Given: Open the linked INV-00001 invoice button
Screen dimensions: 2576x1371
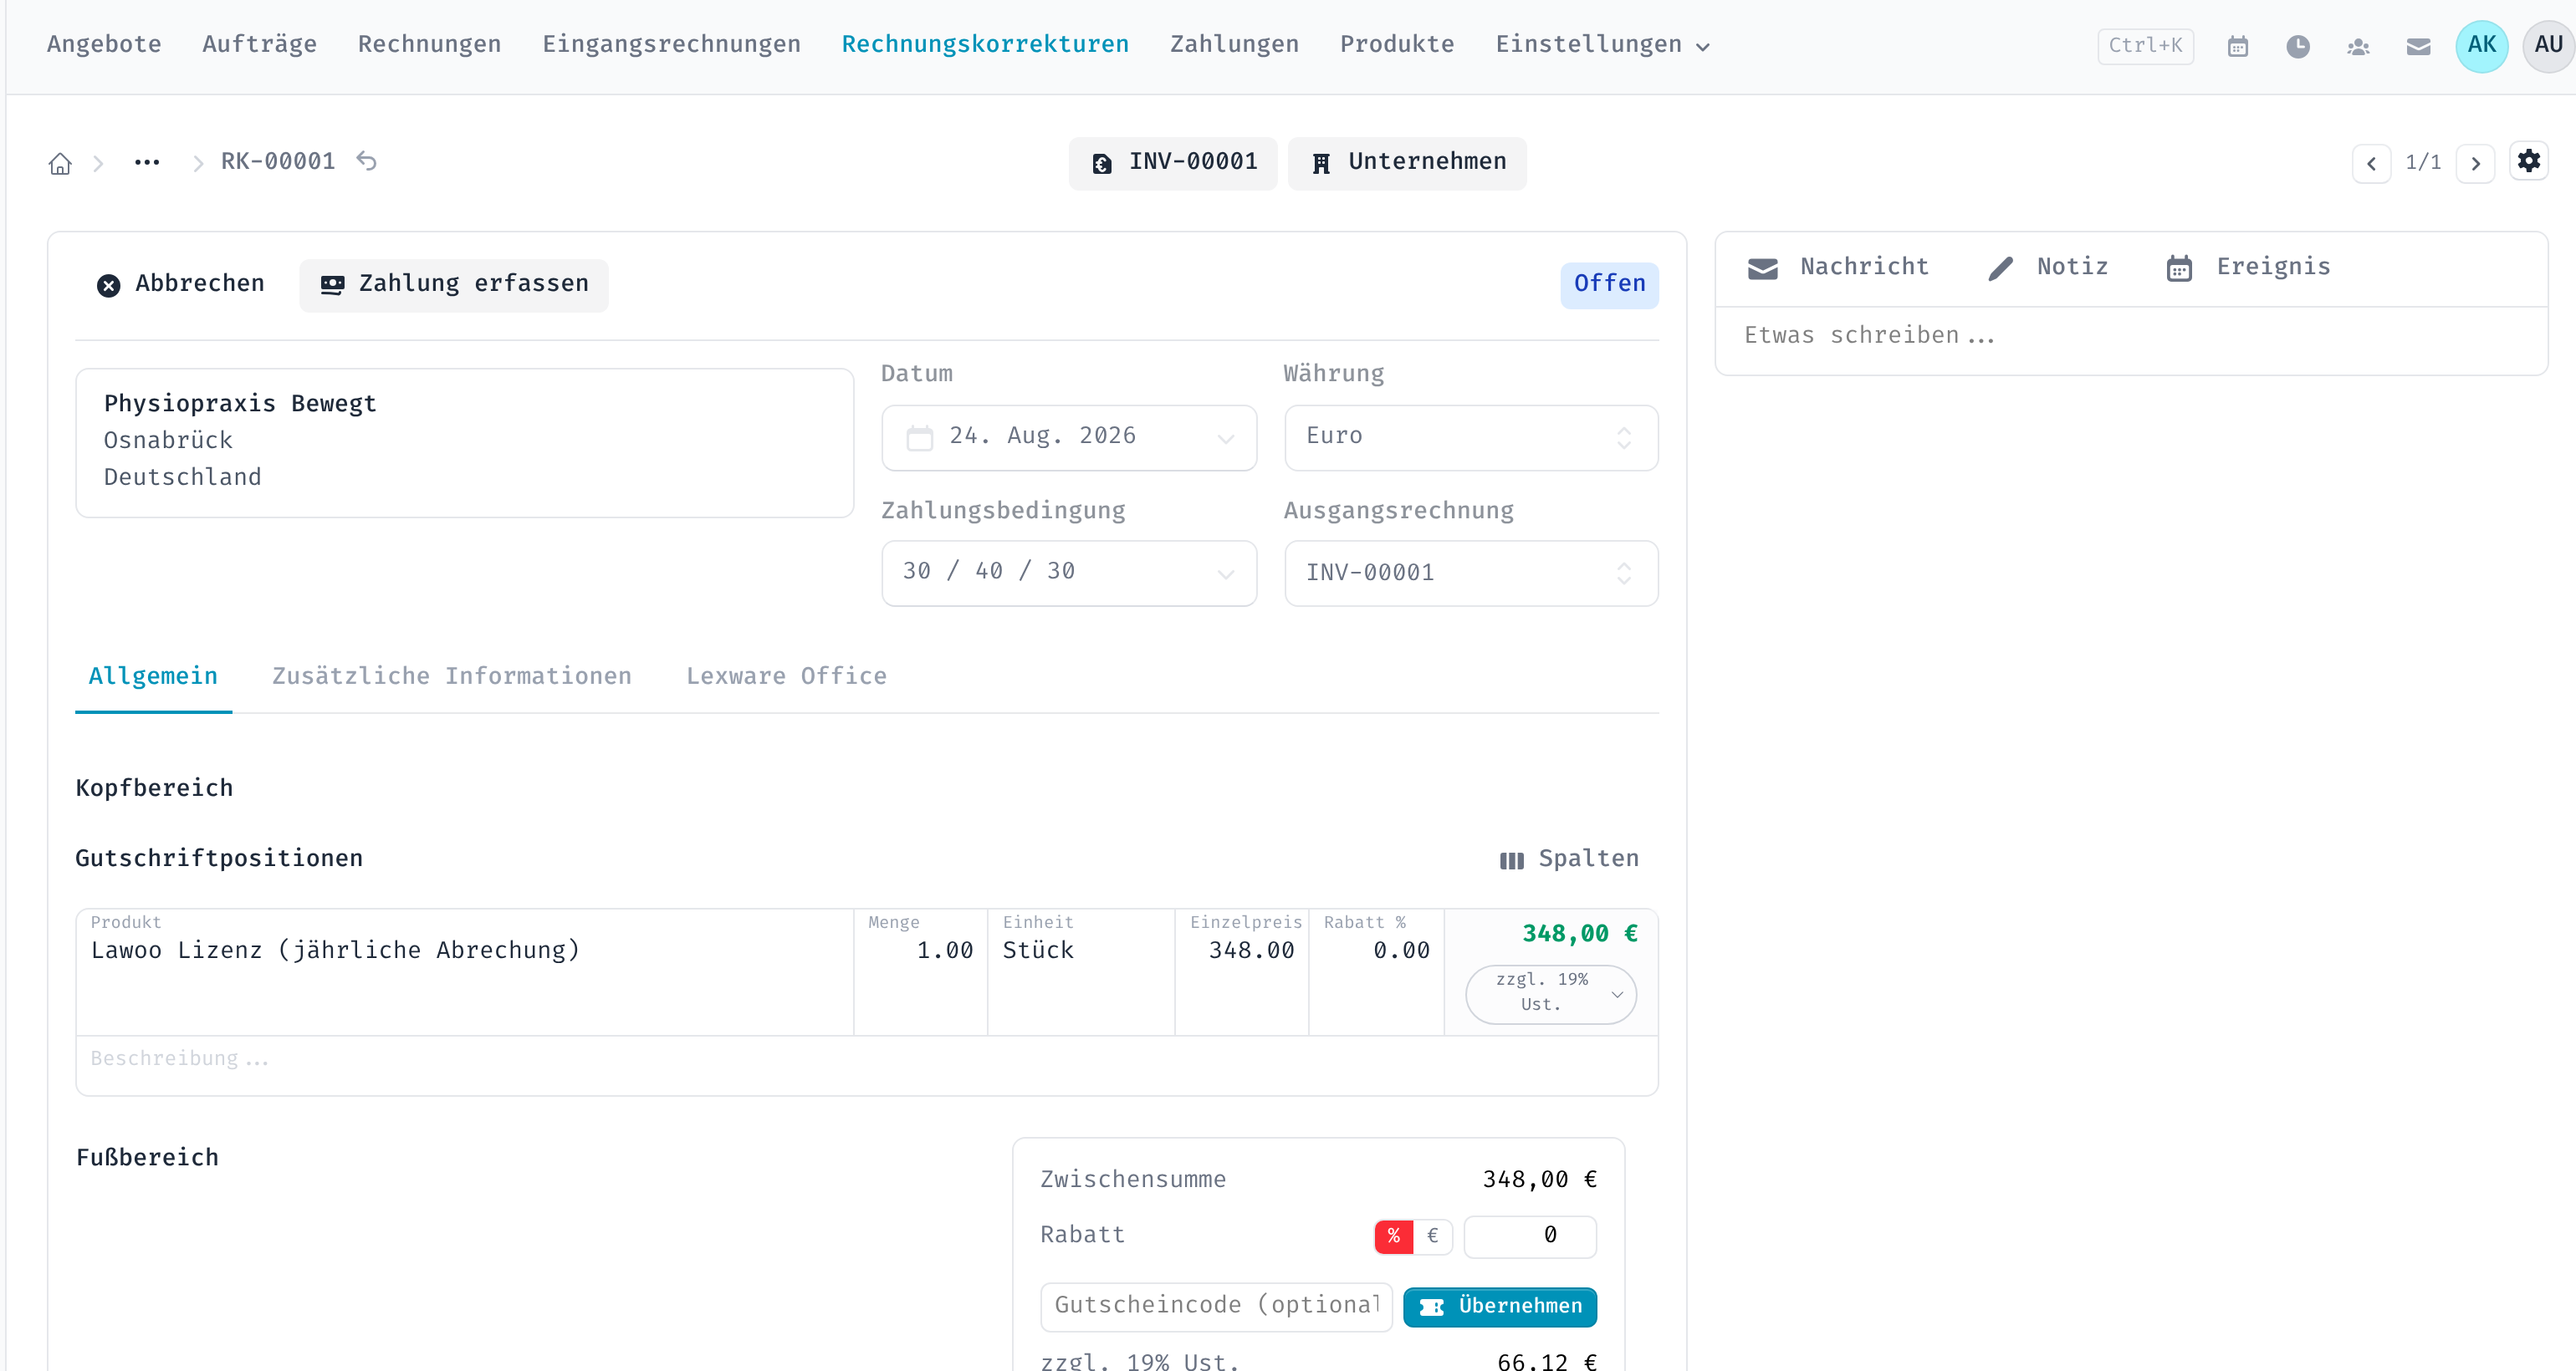Looking at the screenshot, I should (1173, 163).
